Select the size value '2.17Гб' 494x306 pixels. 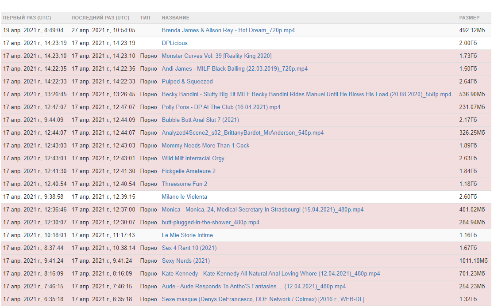468,120
